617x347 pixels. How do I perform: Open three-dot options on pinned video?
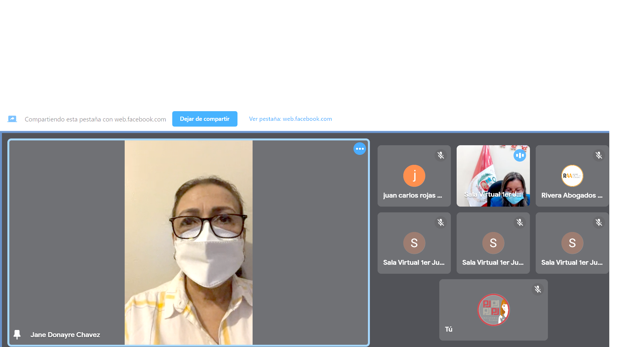pyautogui.click(x=360, y=149)
